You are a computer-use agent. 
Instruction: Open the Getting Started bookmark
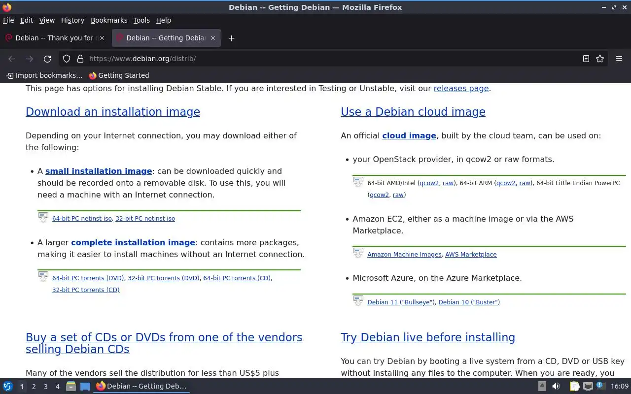119,75
